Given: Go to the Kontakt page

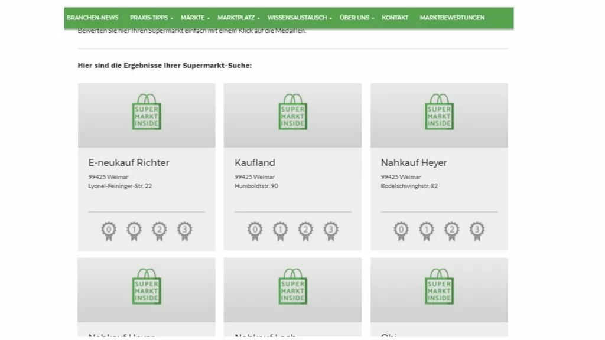Looking at the screenshot, I should pos(395,18).
